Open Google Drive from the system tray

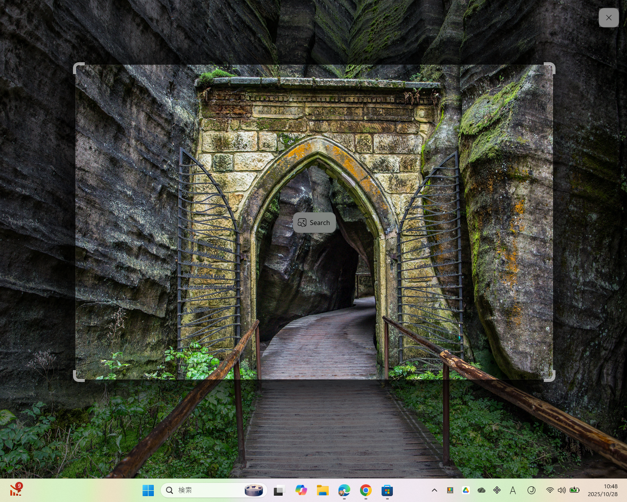(x=465, y=490)
